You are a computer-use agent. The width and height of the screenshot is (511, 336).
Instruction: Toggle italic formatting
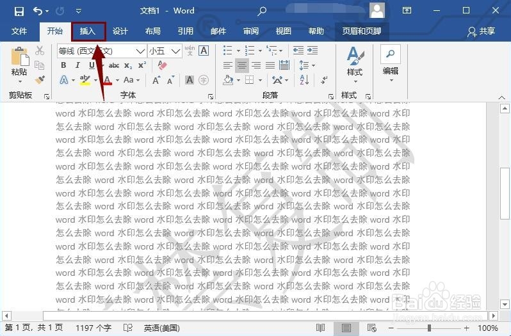[77, 65]
